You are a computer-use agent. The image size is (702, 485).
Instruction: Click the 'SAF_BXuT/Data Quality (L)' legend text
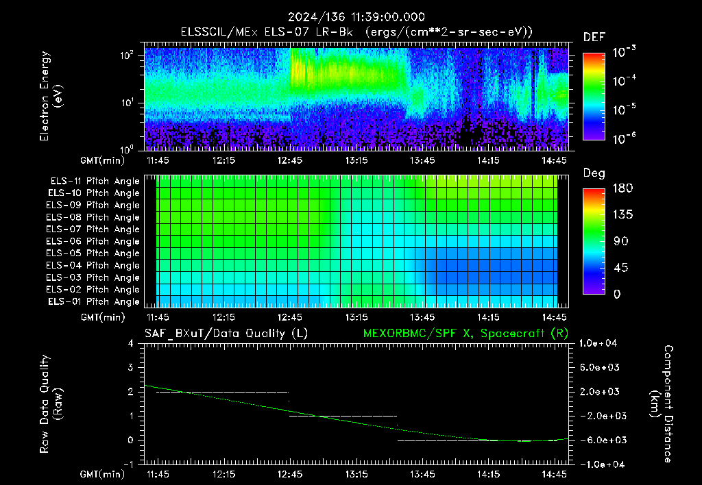click(226, 334)
